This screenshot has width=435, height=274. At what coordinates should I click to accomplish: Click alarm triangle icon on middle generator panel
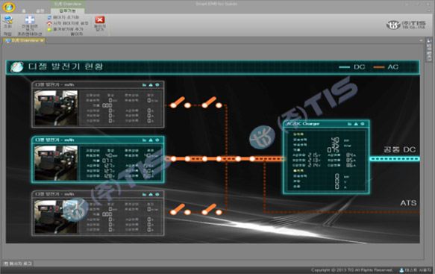pos(151,140)
